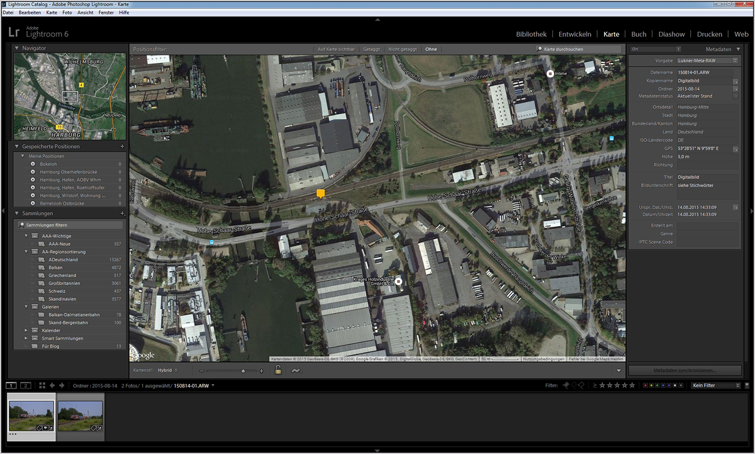Screen dimensions: 755x454
Task: Toggle Bokeloh saved position marker
Action: pos(33,164)
